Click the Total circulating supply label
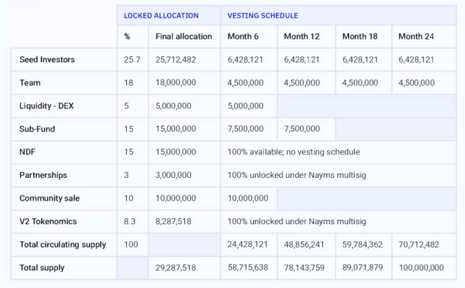465x288 pixels. 63,245
